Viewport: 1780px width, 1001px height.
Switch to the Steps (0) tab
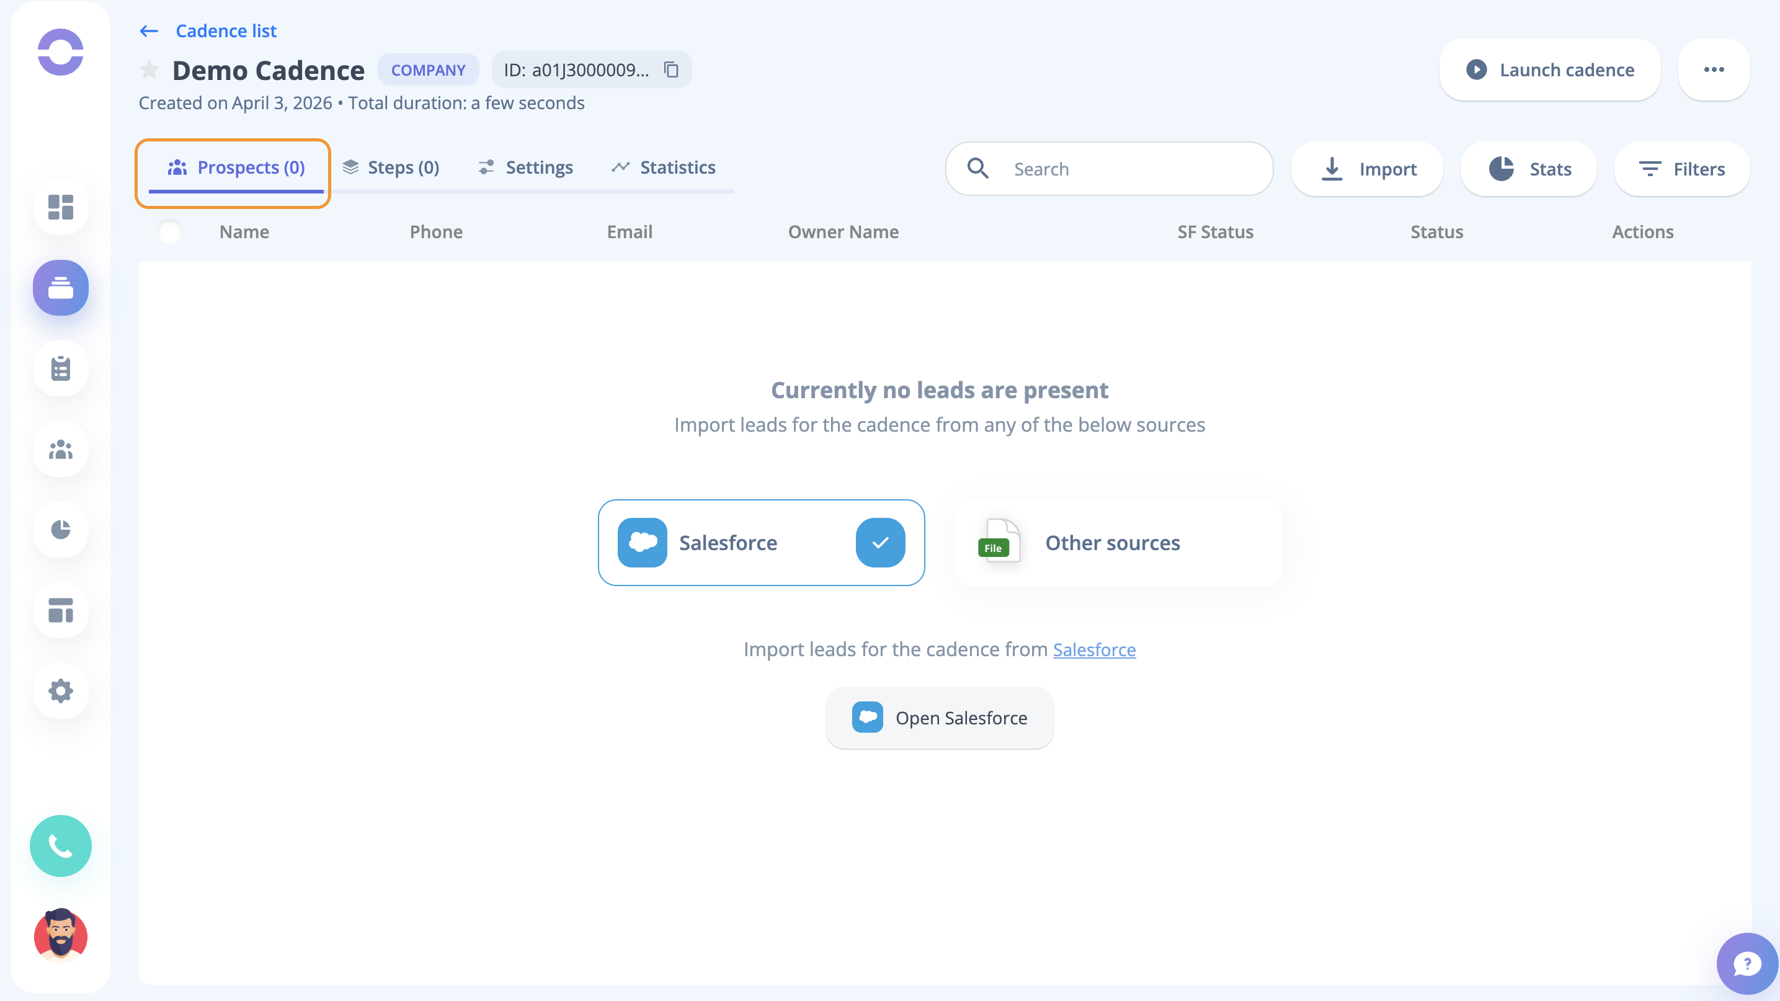tap(391, 167)
